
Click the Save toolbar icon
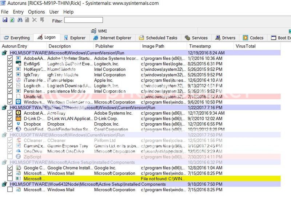tap(5, 20)
